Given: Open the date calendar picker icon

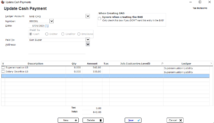Looking at the screenshot, I should (47, 26).
